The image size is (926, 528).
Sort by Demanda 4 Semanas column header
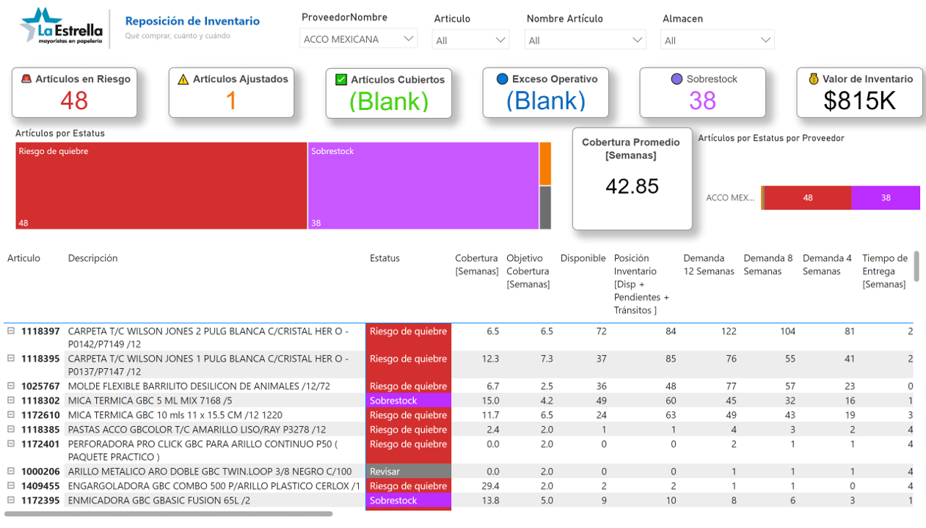(x=827, y=265)
